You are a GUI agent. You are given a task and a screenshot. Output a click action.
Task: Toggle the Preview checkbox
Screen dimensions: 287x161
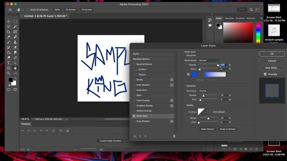pyautogui.click(x=265, y=74)
